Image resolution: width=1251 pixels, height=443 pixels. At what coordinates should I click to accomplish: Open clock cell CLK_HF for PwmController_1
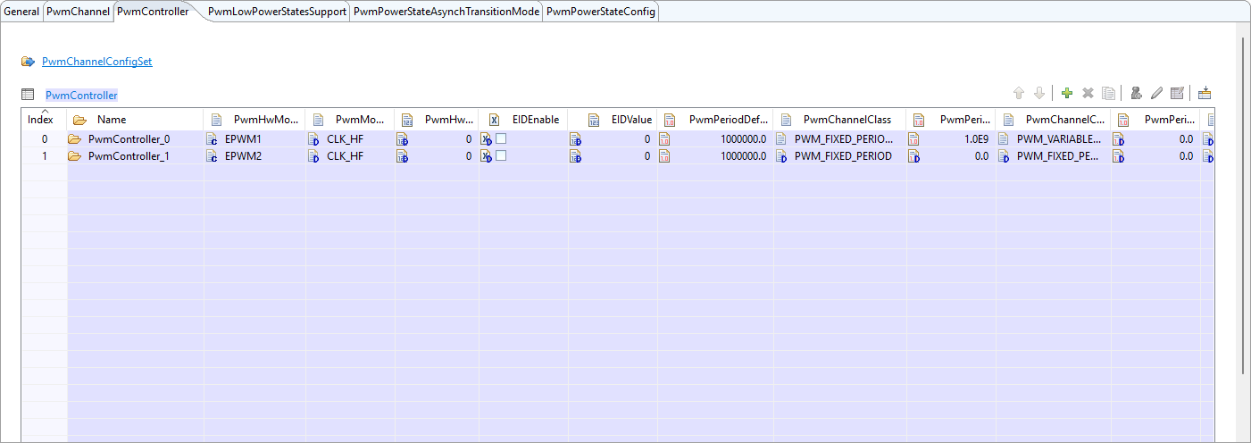[x=345, y=155]
